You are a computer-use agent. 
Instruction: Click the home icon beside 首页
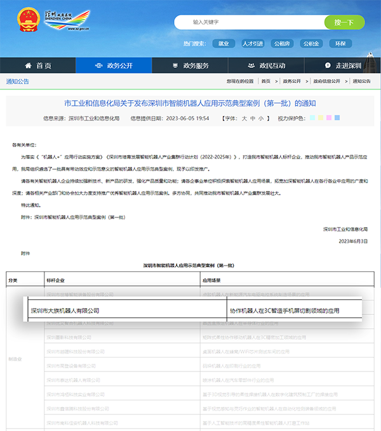28,65
